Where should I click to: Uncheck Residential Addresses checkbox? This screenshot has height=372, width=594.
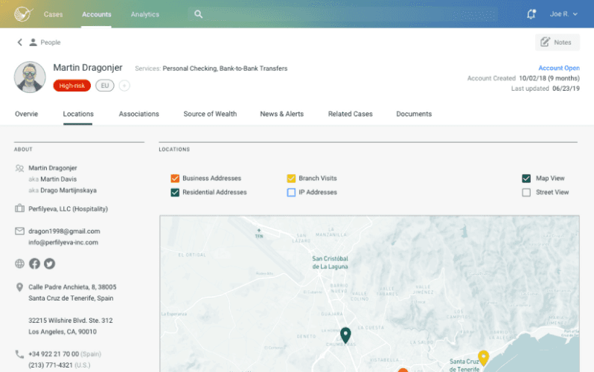click(175, 193)
